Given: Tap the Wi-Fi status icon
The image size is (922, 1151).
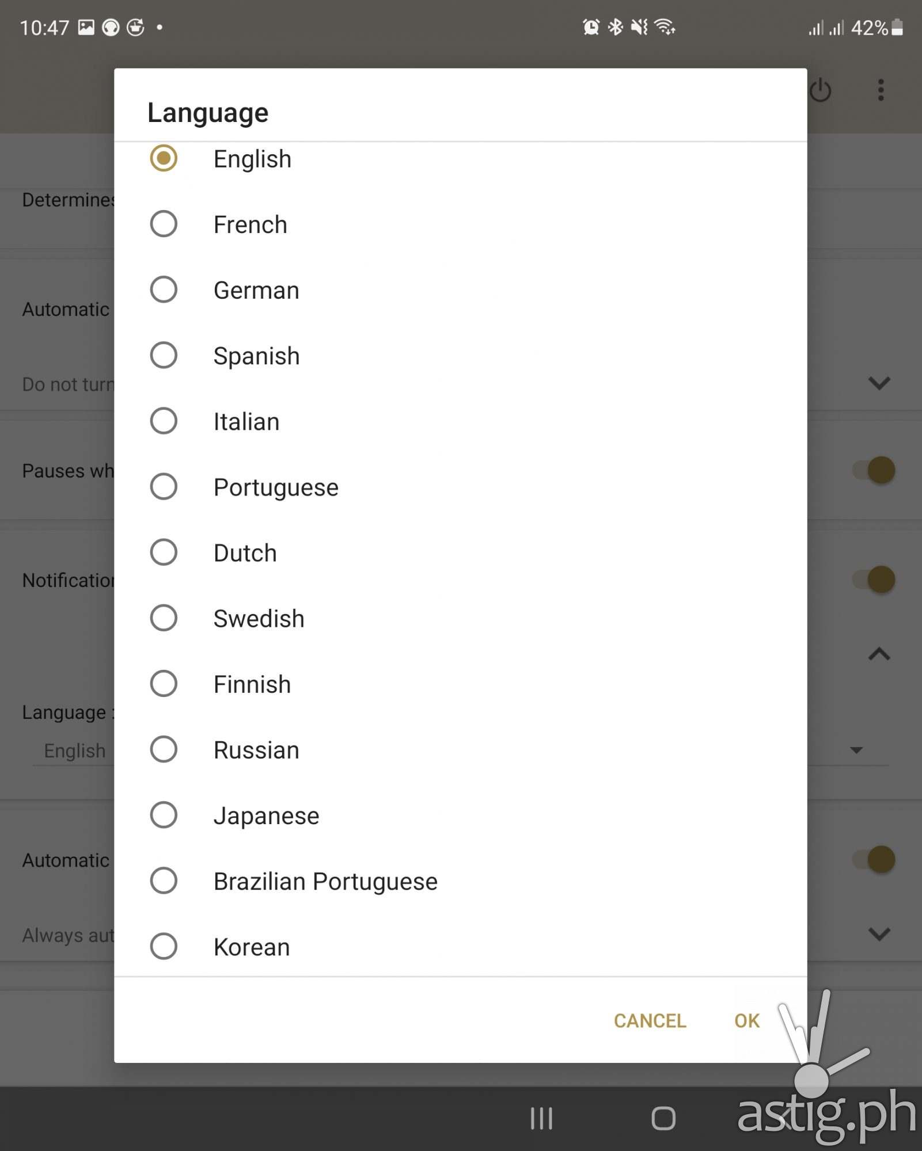Looking at the screenshot, I should point(665,27).
